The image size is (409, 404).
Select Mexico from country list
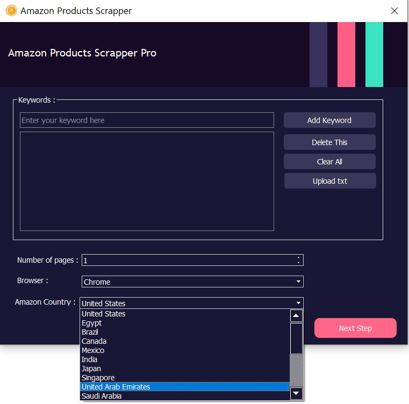(x=185, y=350)
